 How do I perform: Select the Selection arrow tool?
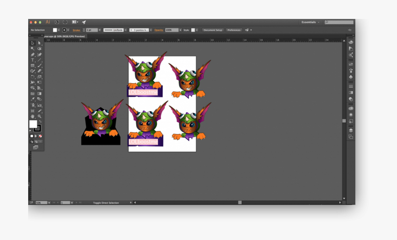click(x=32, y=43)
